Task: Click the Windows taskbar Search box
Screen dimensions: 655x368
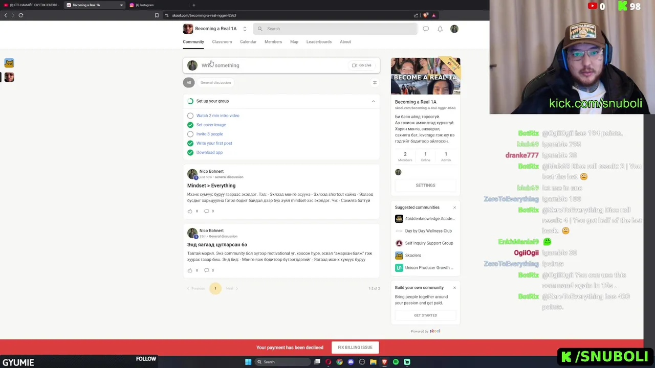Action: 283,362
